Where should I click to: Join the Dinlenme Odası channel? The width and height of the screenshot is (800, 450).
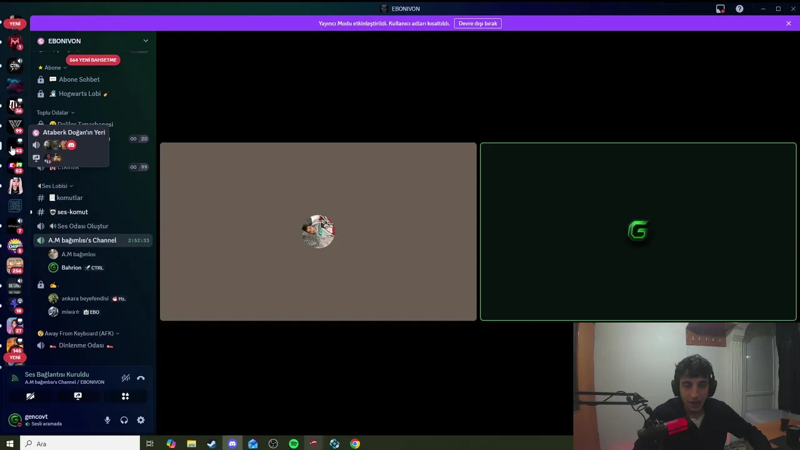(x=92, y=346)
